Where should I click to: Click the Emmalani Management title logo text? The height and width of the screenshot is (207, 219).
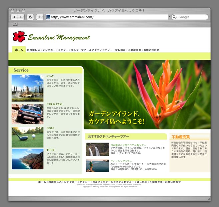pyautogui.click(x=59, y=37)
